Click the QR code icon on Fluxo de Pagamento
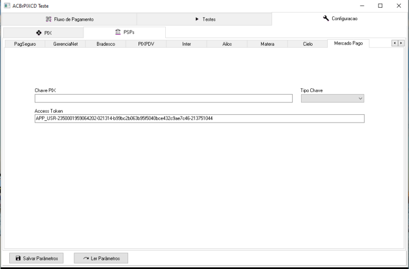Viewport: 409px width, 269px height. click(49, 19)
